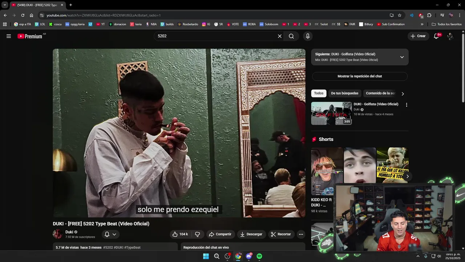
Task: Click the magnifier search button
Action: (291, 36)
